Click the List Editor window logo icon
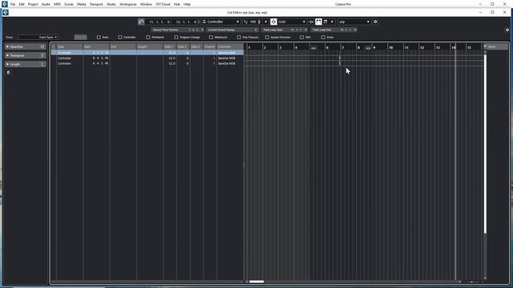Screen dimensions: 513x288 (x=6, y=13)
